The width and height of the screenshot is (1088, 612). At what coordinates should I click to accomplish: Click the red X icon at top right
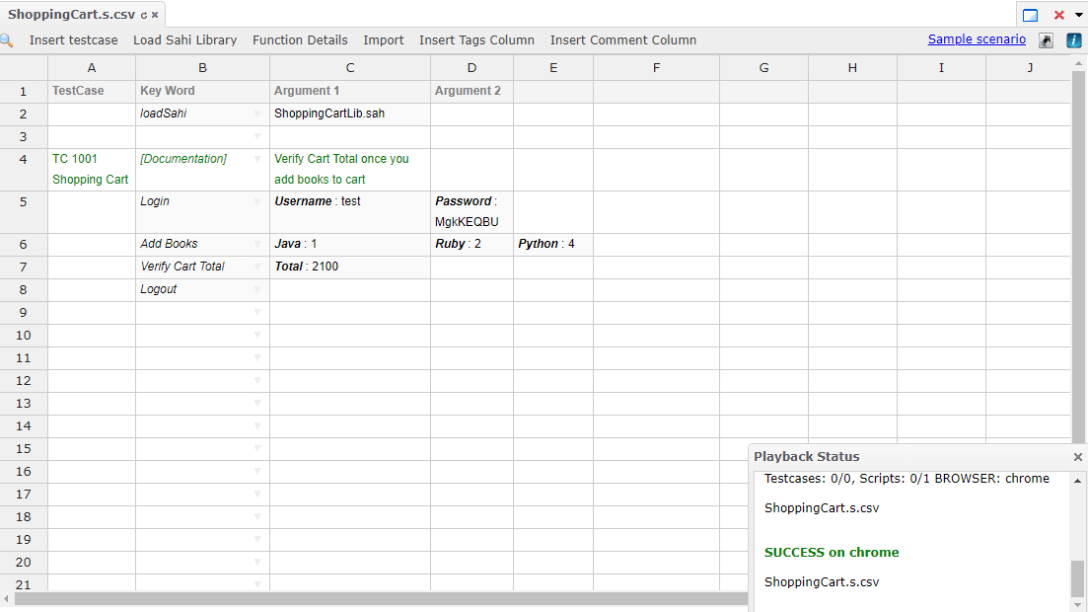click(x=1058, y=15)
